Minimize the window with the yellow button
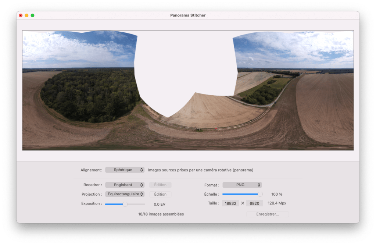Image resolution: width=376 pixels, height=245 pixels. [26, 15]
